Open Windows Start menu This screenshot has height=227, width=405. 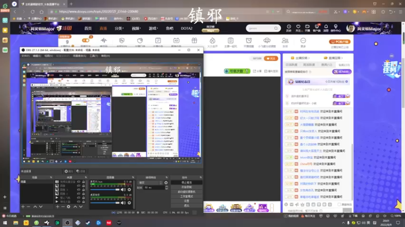click(5, 222)
